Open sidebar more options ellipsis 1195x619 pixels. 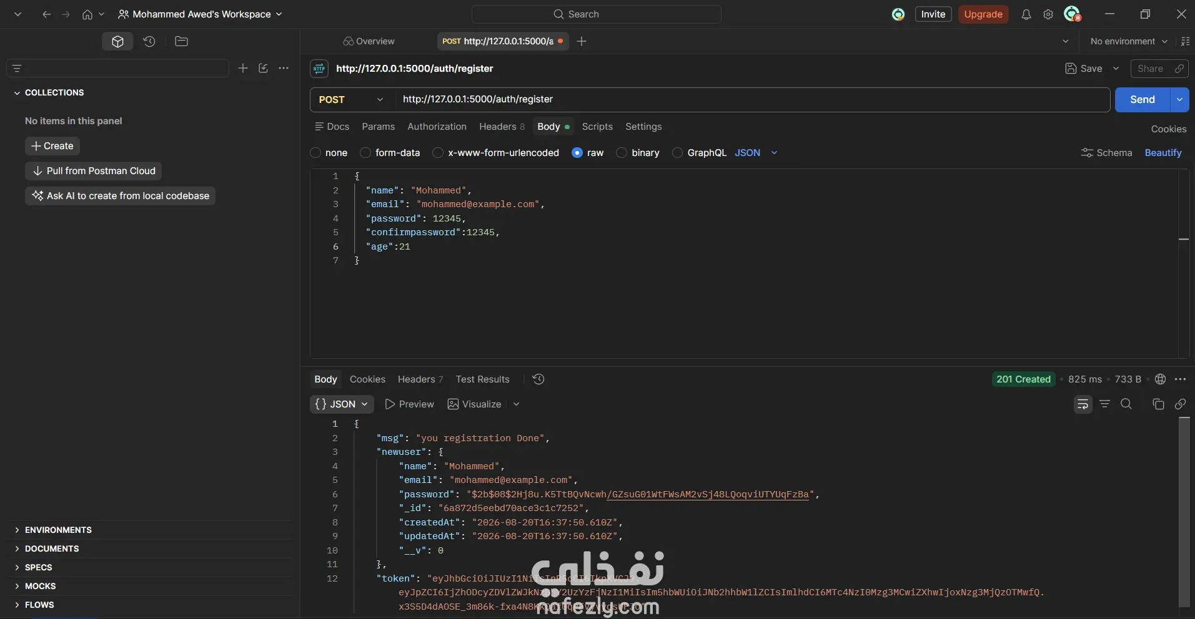[x=284, y=68]
